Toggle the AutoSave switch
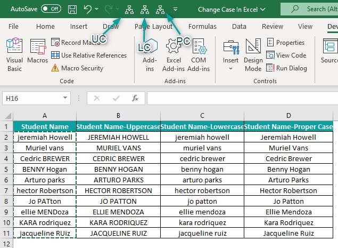The width and height of the screenshot is (338, 248). pos(51,9)
